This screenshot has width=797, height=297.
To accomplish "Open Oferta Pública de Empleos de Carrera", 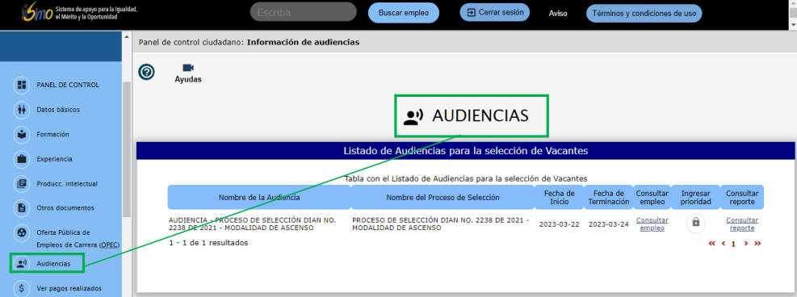I will (78, 238).
